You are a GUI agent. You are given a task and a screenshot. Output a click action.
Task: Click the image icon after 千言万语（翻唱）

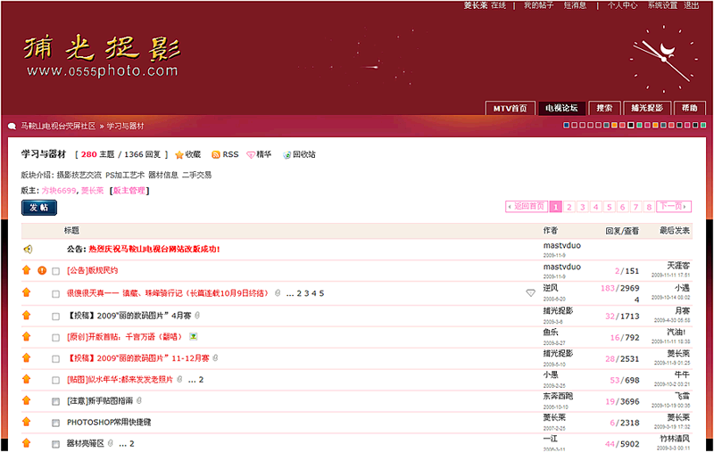(x=193, y=337)
